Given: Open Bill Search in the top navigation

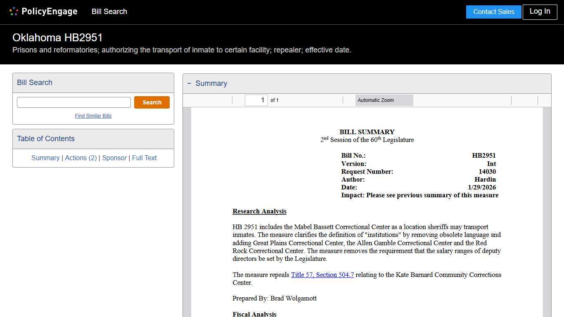Looking at the screenshot, I should point(109,12).
